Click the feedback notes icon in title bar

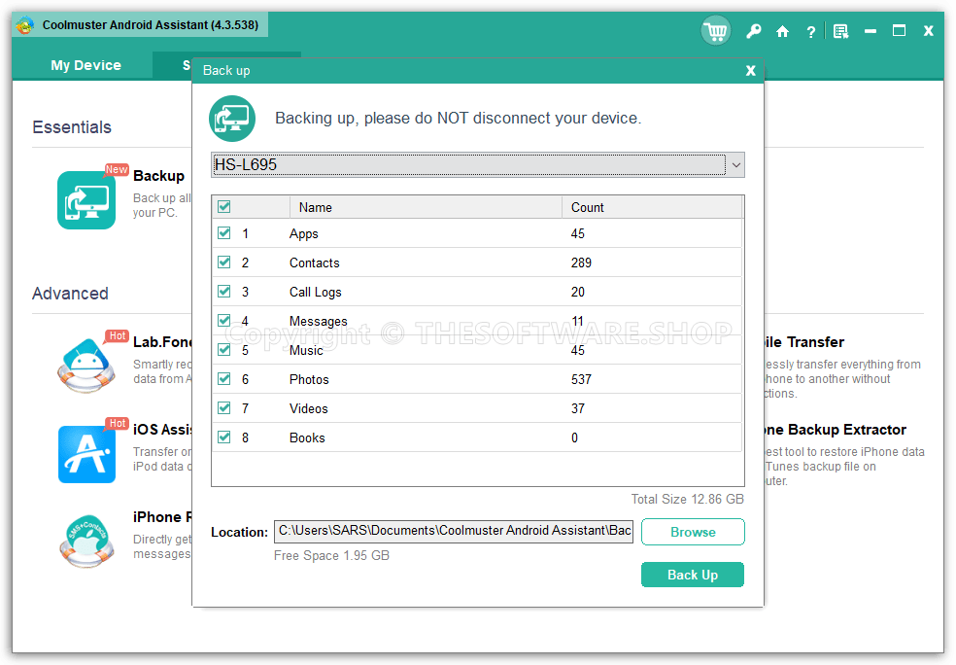pyautogui.click(x=840, y=32)
